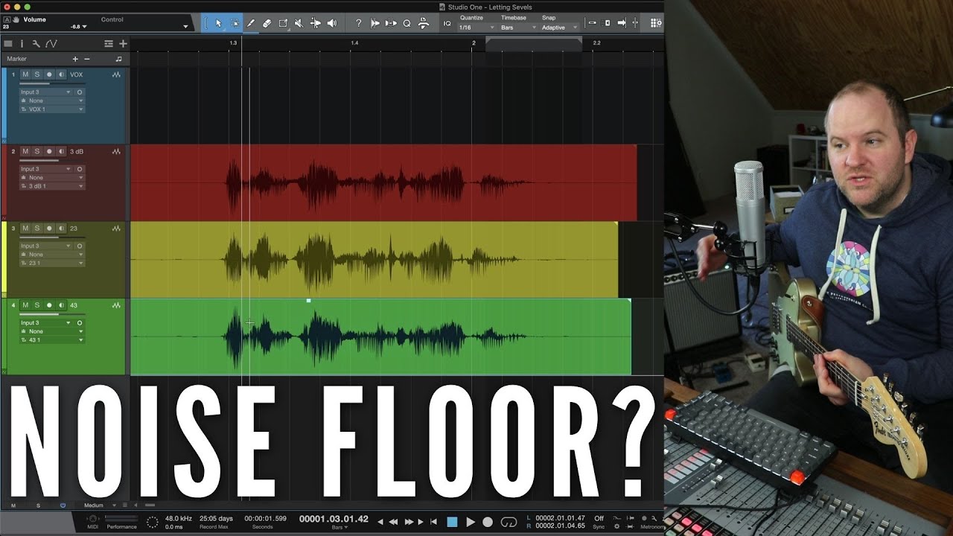Viewport: 953px width, 536px height.
Task: Toggle the Loop button in transport
Action: (x=509, y=522)
